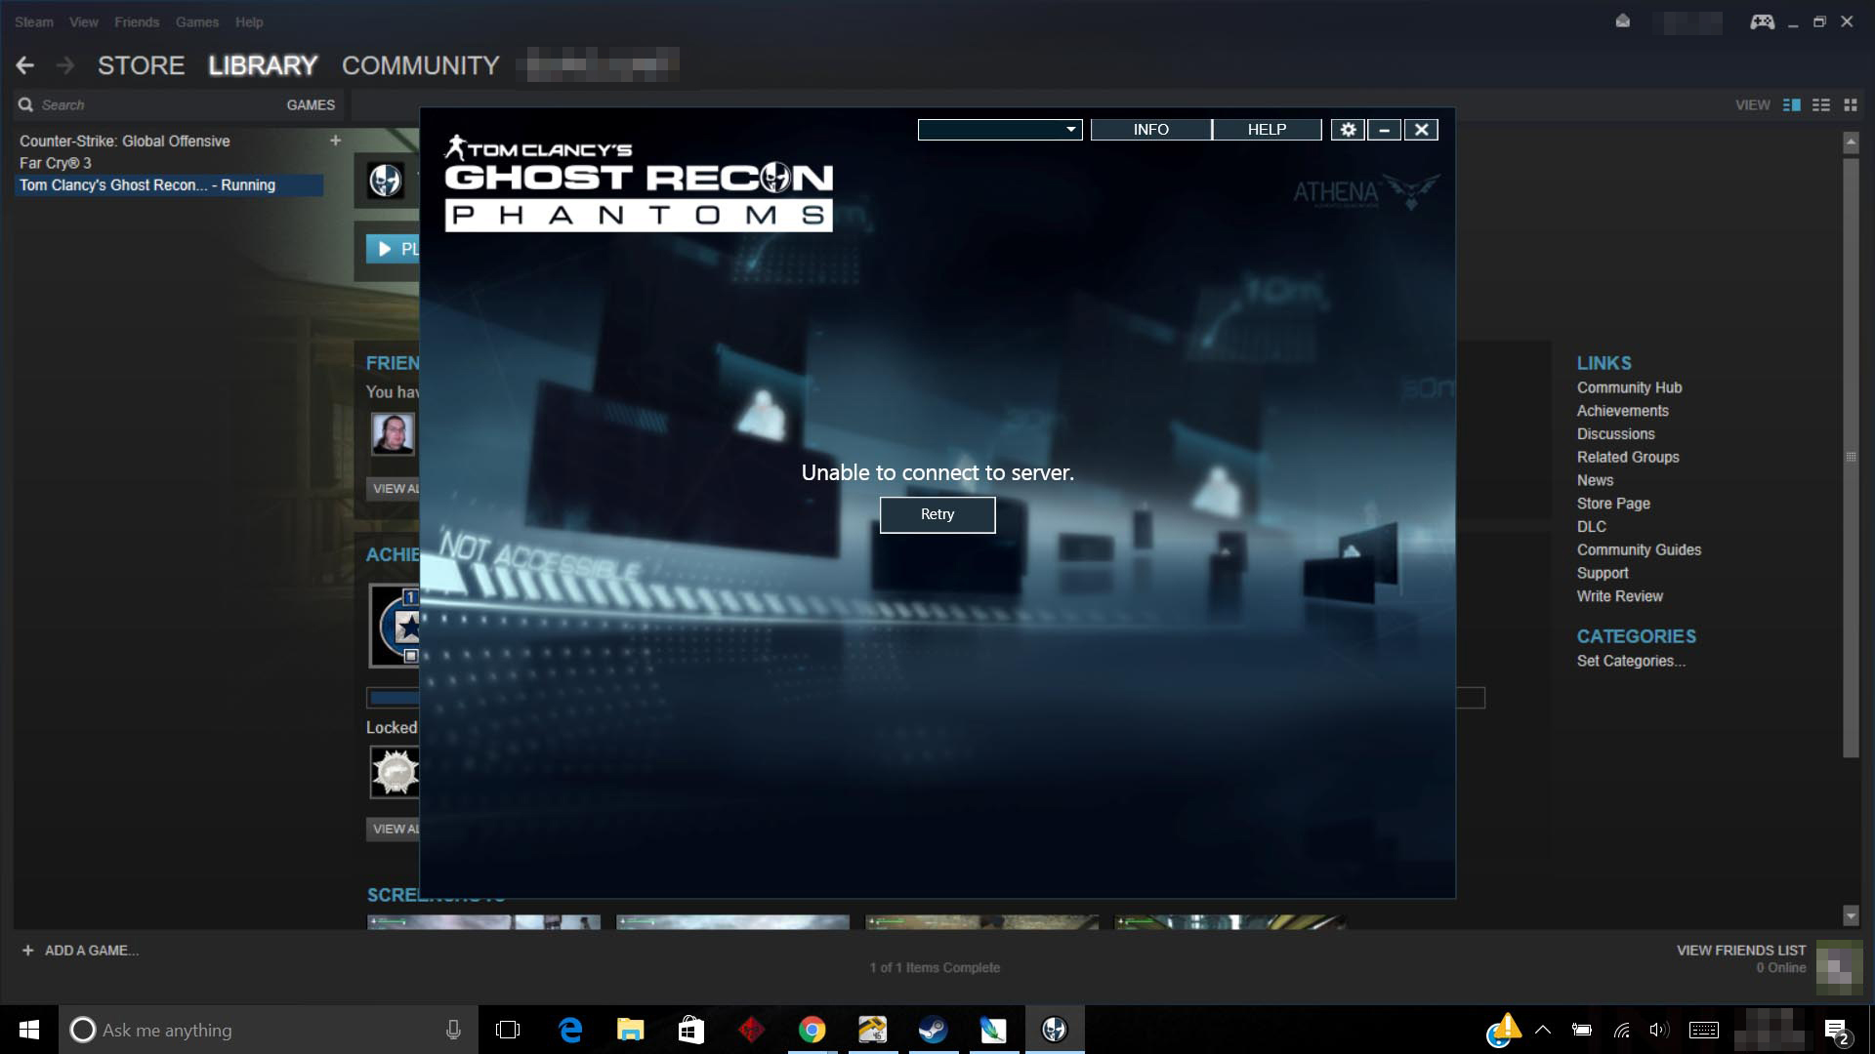Image resolution: width=1875 pixels, height=1054 pixels.
Task: Select Far Cry 3 in game list
Action: point(56,163)
